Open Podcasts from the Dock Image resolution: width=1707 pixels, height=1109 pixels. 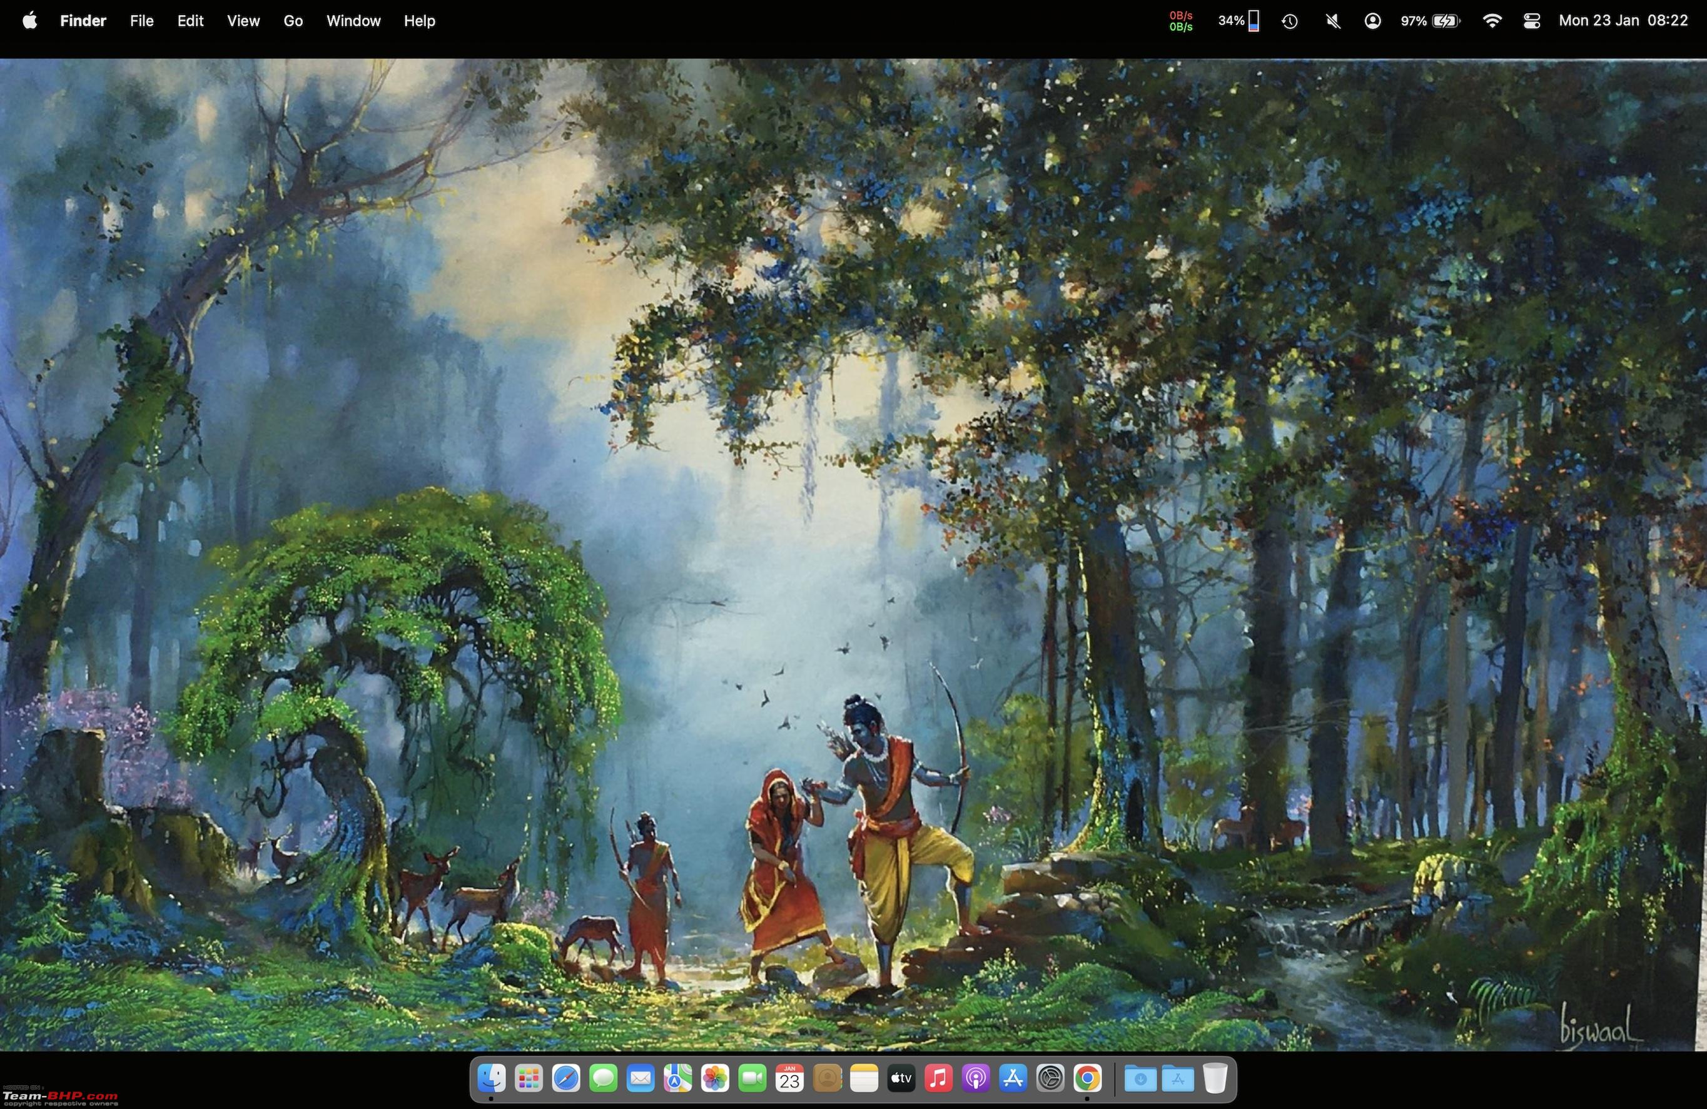(976, 1078)
